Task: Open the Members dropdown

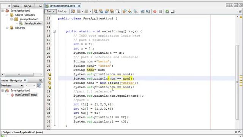Action: (x=12, y=86)
